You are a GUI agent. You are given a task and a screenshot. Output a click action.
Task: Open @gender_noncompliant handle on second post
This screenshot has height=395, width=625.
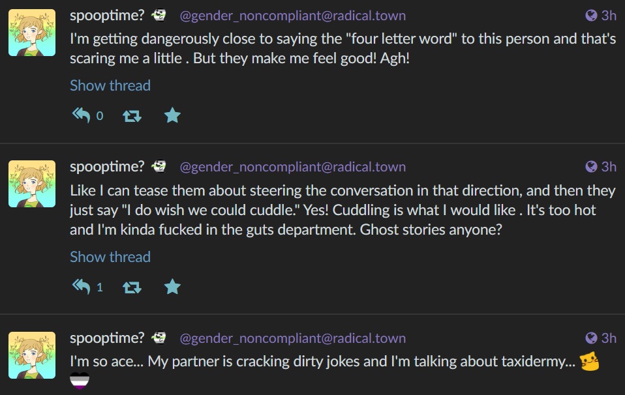pos(292,166)
